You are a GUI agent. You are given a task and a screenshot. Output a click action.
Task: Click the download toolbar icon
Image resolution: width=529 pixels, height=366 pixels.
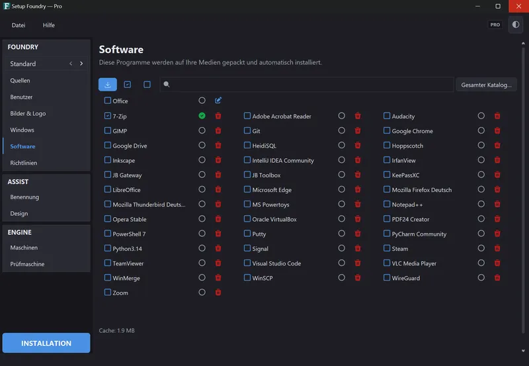pyautogui.click(x=108, y=85)
